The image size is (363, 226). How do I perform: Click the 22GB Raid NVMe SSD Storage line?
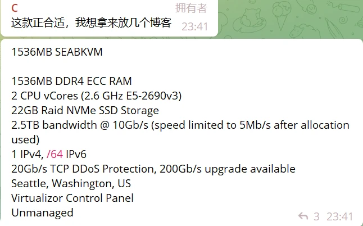85,110
